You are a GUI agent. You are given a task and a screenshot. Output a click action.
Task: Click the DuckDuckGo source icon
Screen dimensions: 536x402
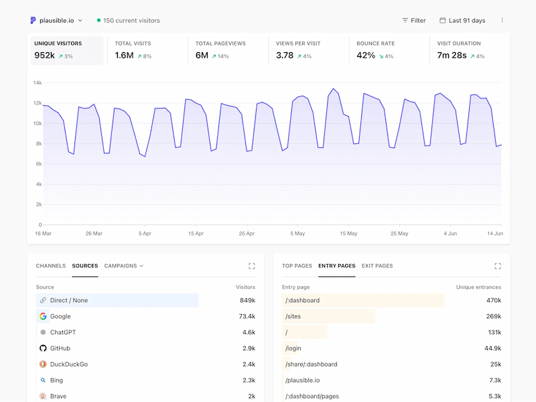click(x=43, y=364)
